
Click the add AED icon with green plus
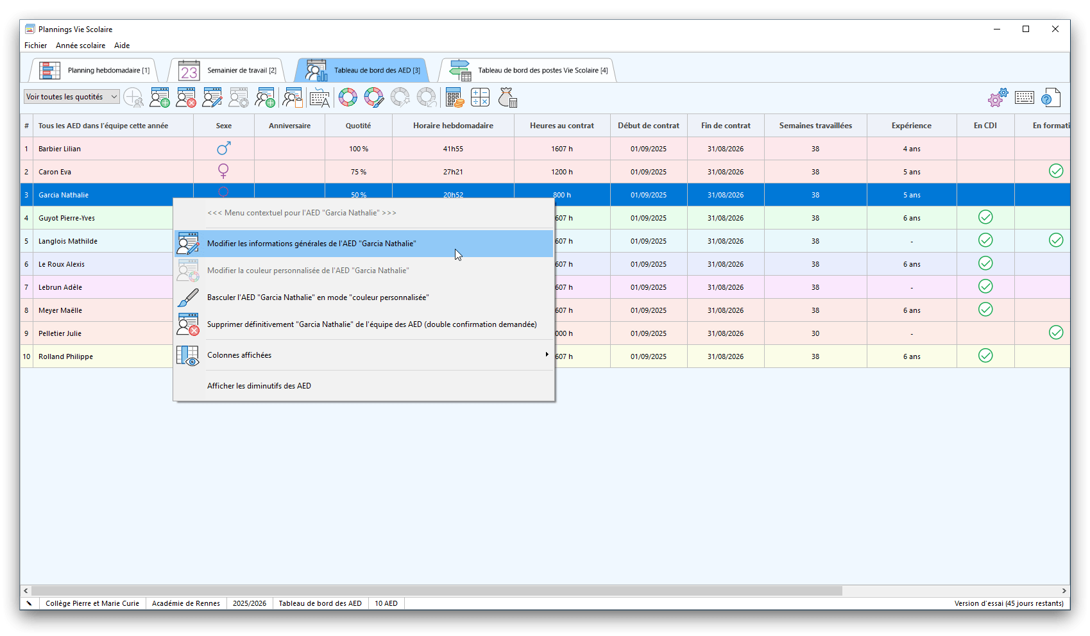tap(160, 97)
